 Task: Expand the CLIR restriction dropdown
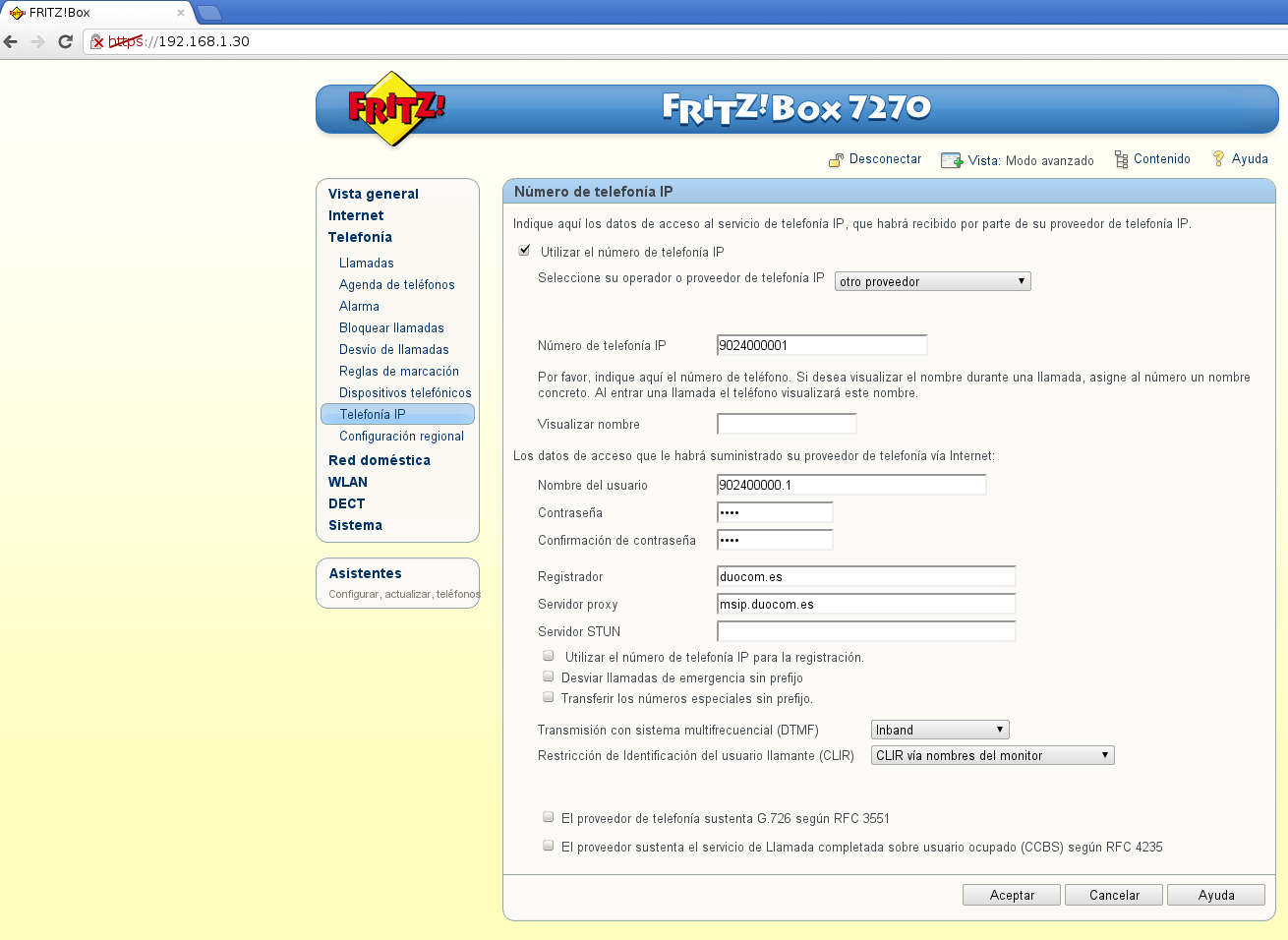click(992, 755)
